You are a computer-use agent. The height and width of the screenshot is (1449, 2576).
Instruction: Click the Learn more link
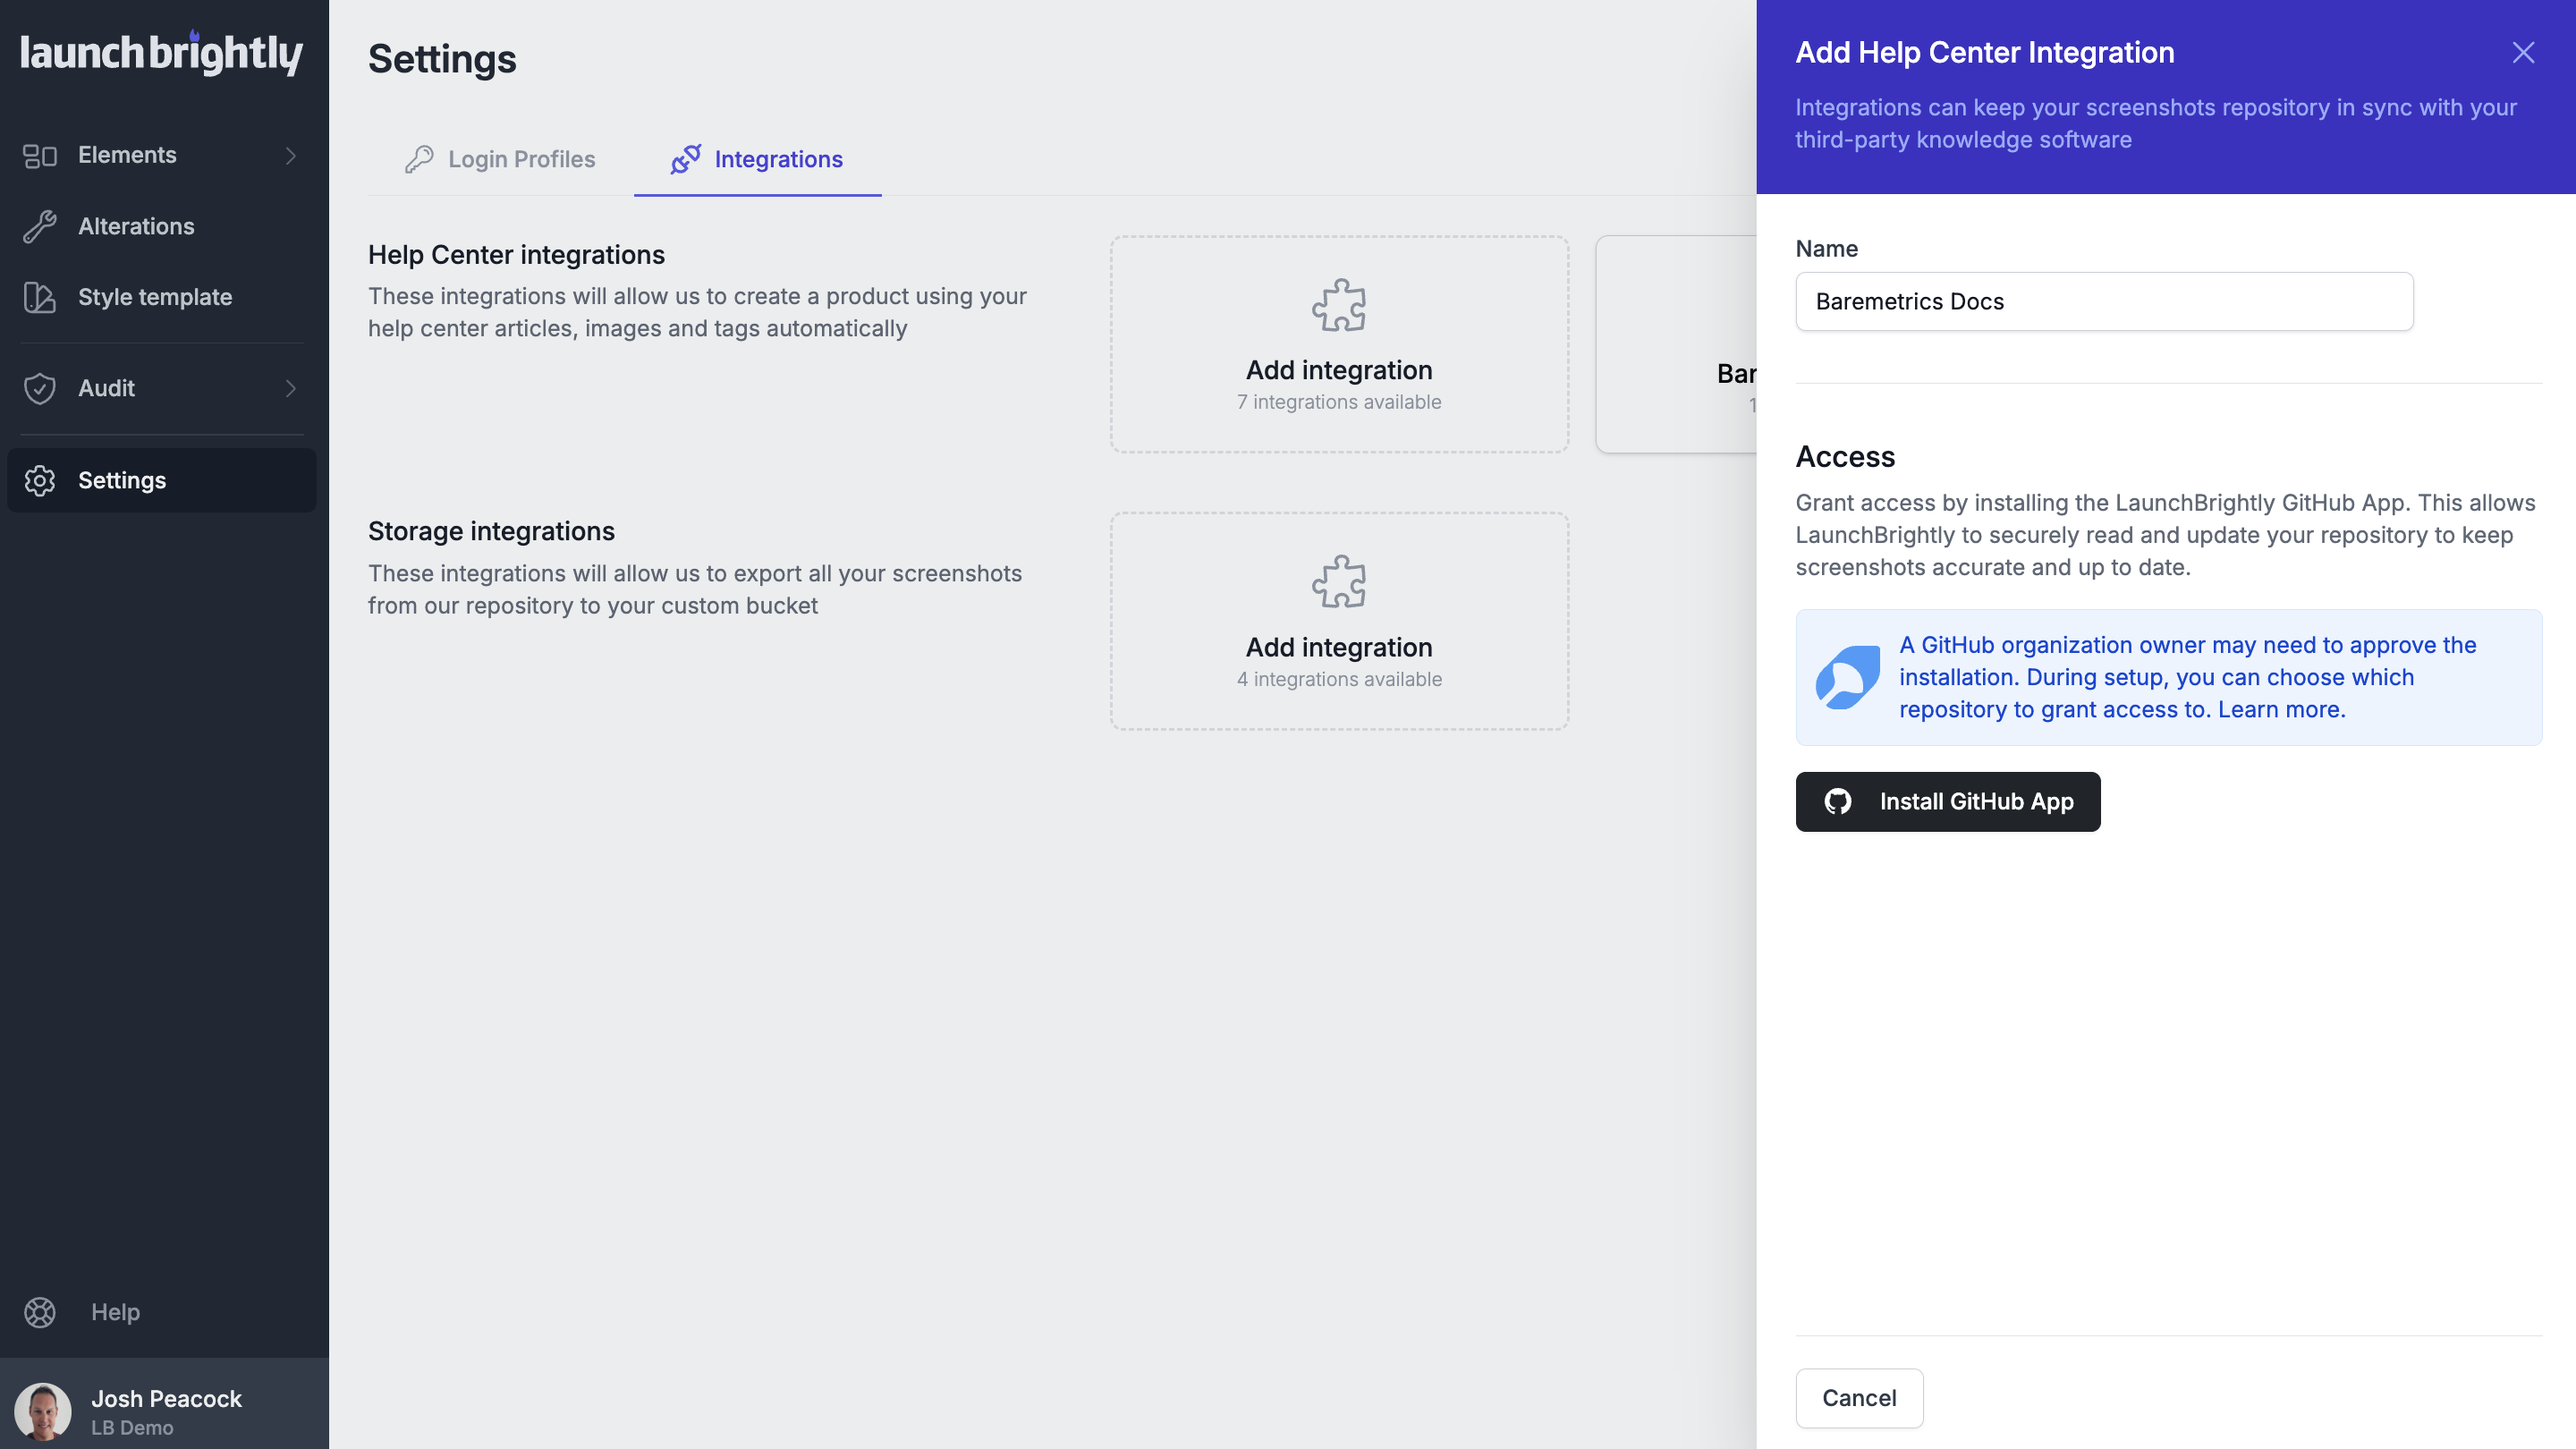coord(2281,709)
